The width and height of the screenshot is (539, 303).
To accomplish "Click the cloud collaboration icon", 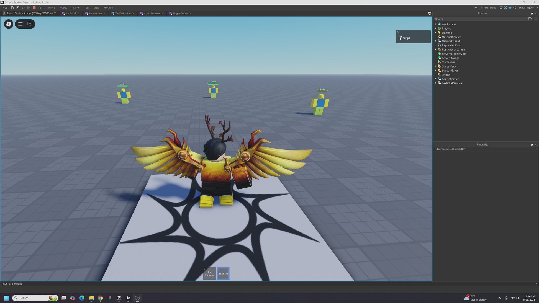I will click(x=510, y=8).
